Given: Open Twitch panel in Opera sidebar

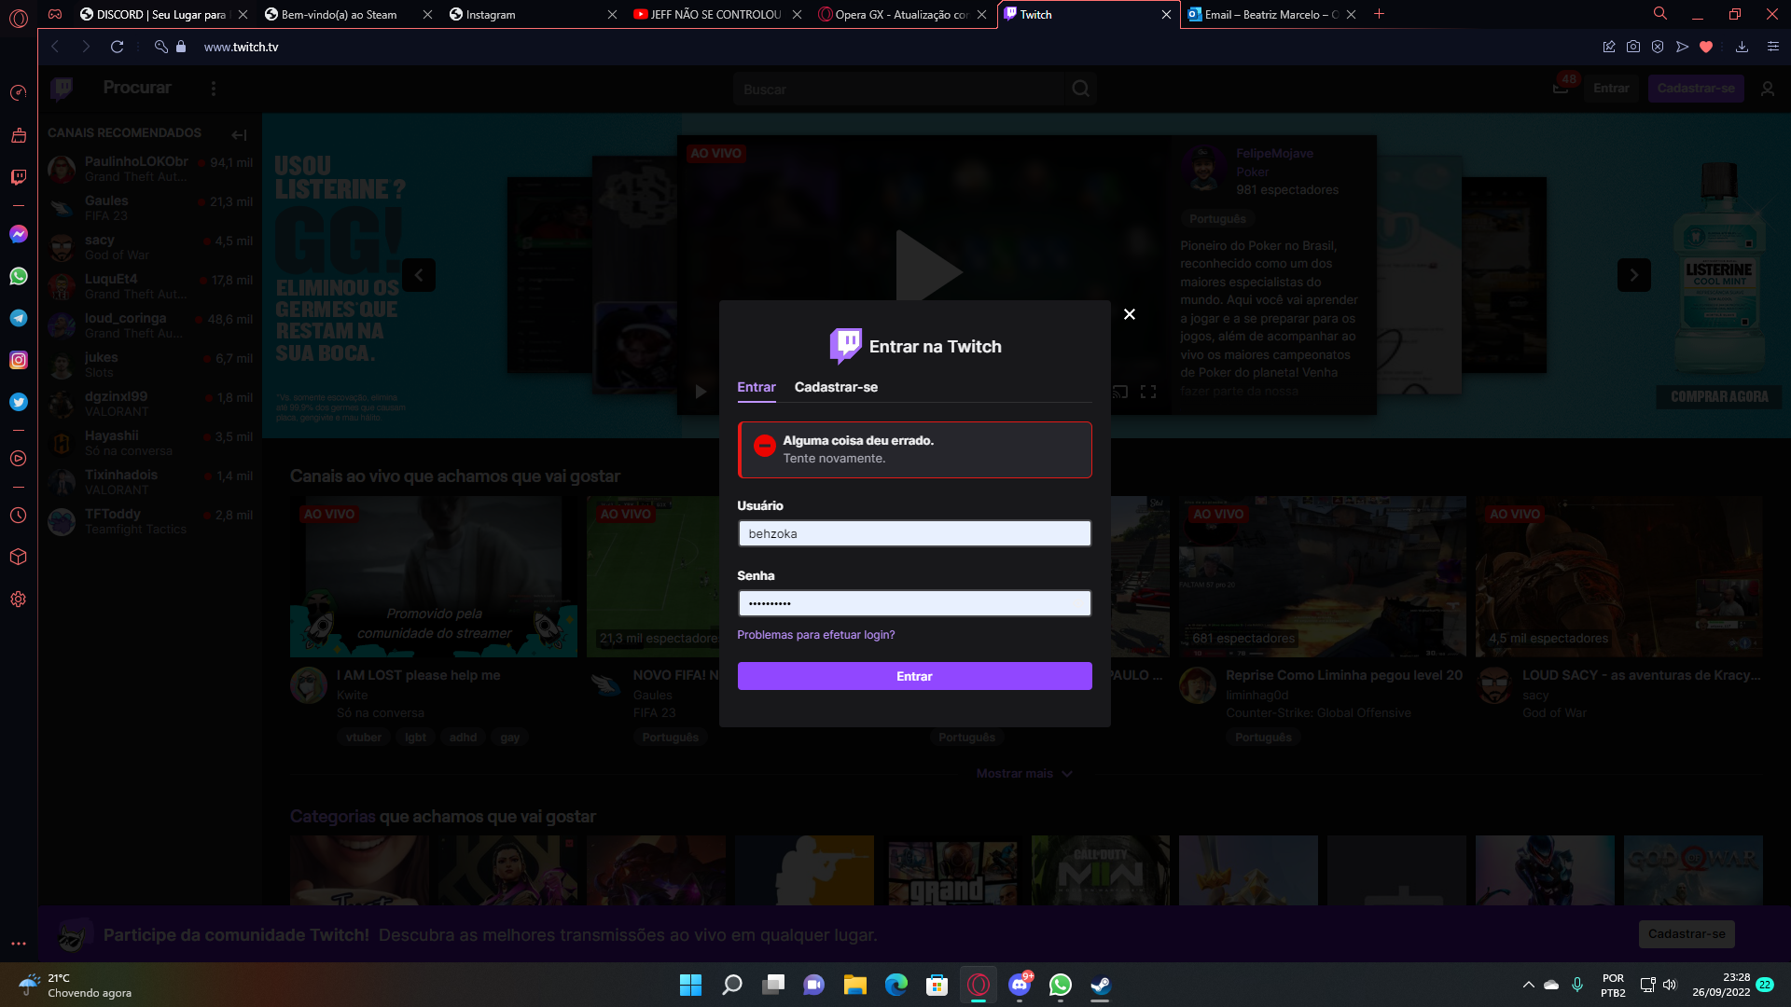Looking at the screenshot, I should pyautogui.click(x=19, y=177).
